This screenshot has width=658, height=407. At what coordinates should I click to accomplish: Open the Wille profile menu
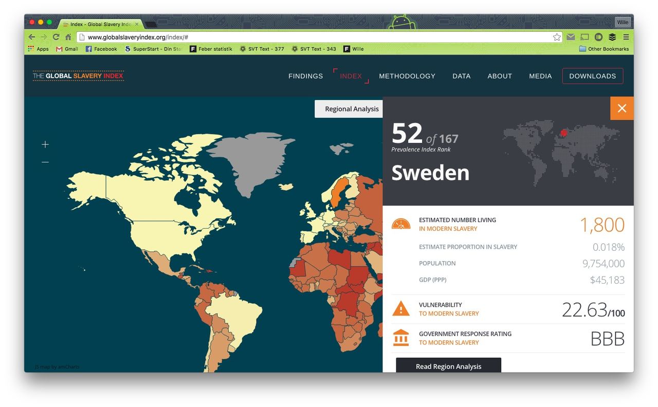click(x=623, y=22)
